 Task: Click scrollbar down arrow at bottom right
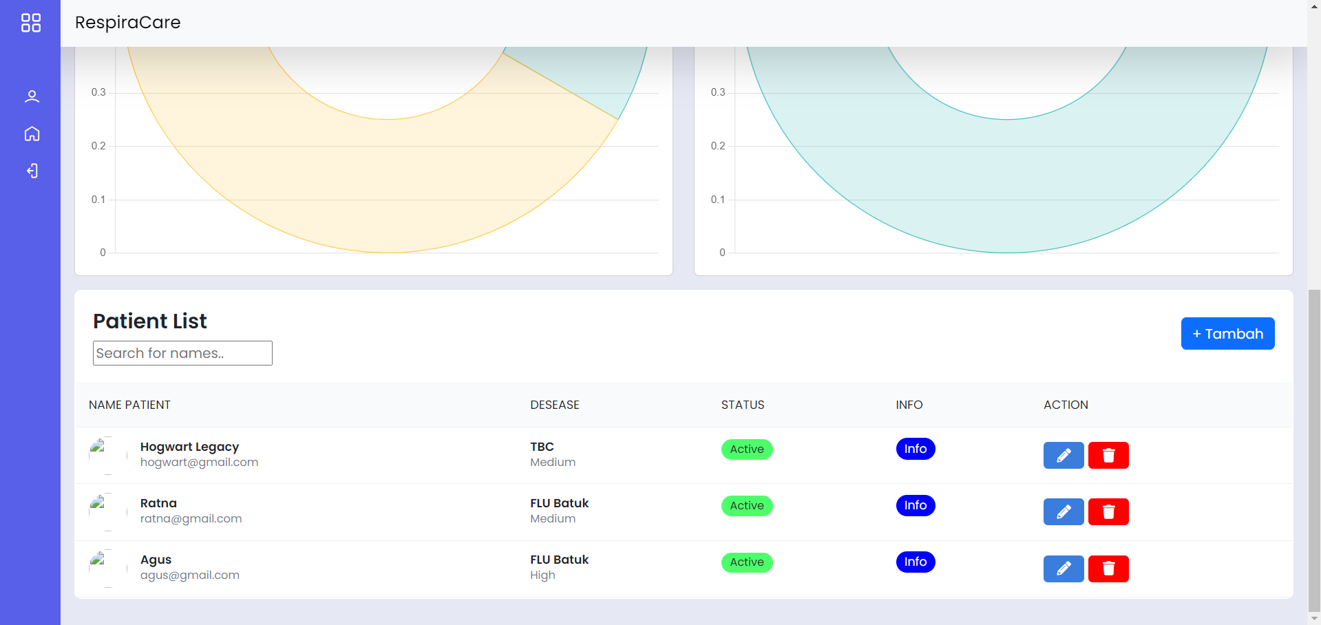(1314, 618)
